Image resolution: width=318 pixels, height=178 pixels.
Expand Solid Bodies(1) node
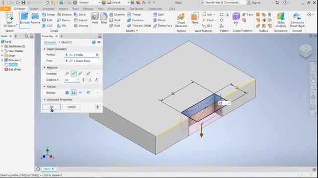point(2,46)
